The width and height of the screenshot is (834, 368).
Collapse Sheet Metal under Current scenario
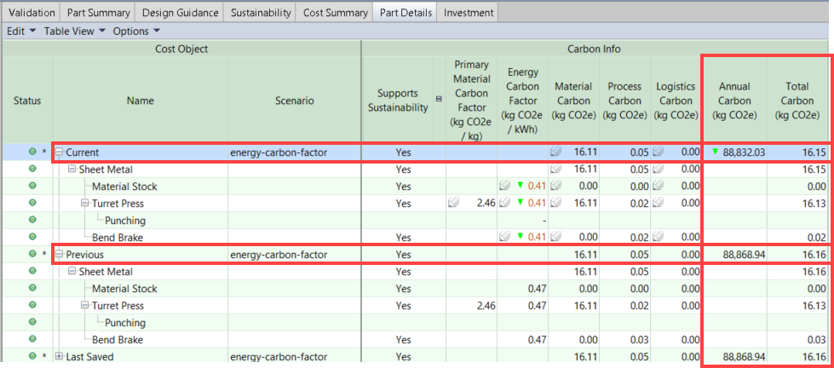click(x=72, y=170)
